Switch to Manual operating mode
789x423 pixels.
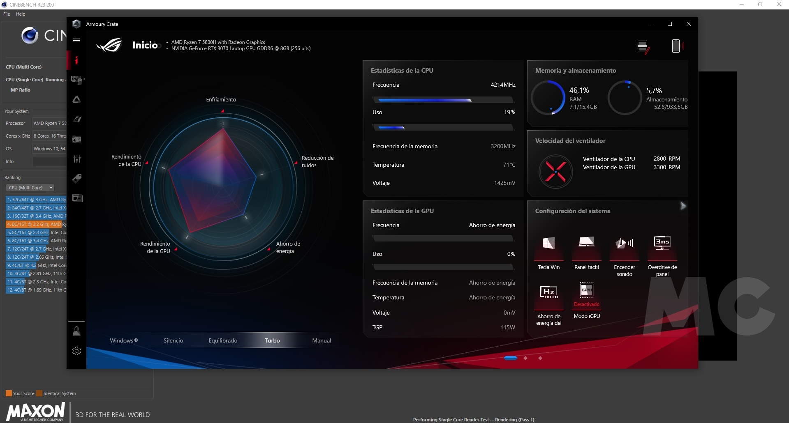pos(322,340)
